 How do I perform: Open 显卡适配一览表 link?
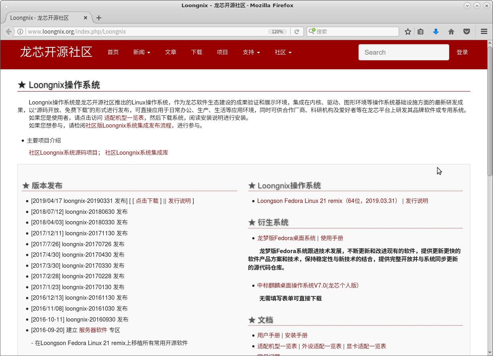pos(366,346)
